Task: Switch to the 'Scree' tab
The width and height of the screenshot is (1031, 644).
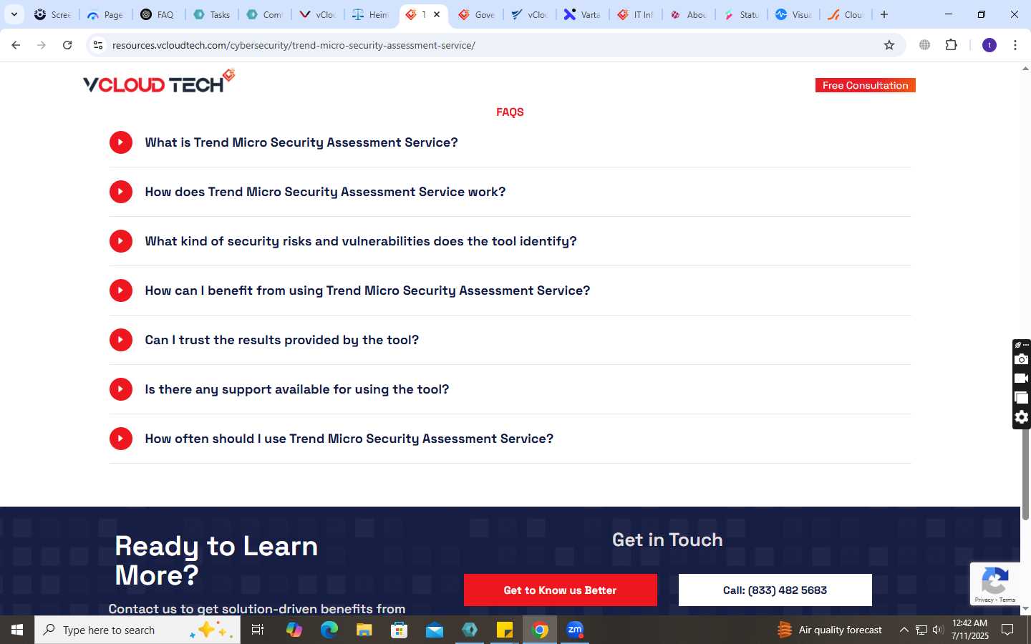Action: [52, 14]
